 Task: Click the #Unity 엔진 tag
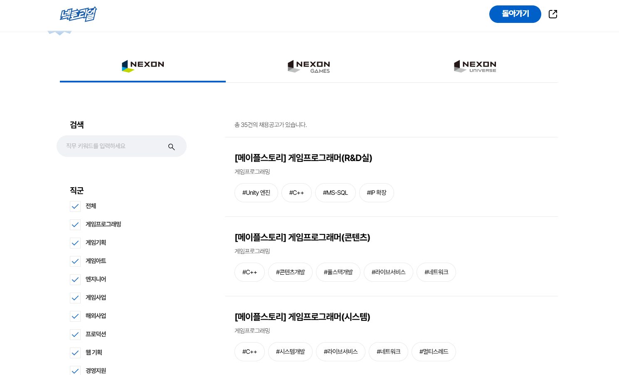256,193
